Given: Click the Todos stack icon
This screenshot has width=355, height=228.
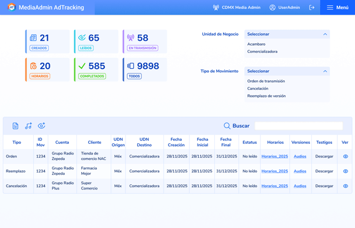Looking at the screenshot, I should (131, 66).
